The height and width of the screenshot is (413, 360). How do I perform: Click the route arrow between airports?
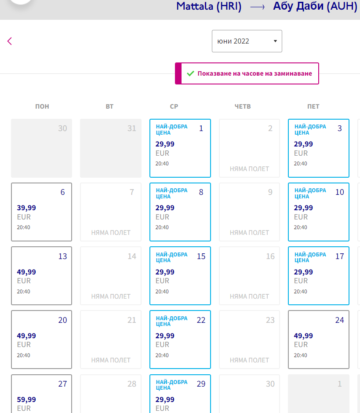pyautogui.click(x=257, y=7)
